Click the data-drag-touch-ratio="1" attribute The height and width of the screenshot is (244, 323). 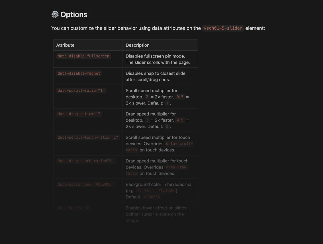(x=86, y=161)
